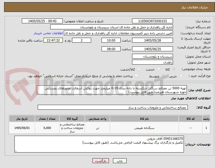Click the buyer notes textarea
The image size is (215, 168).
(99, 144)
